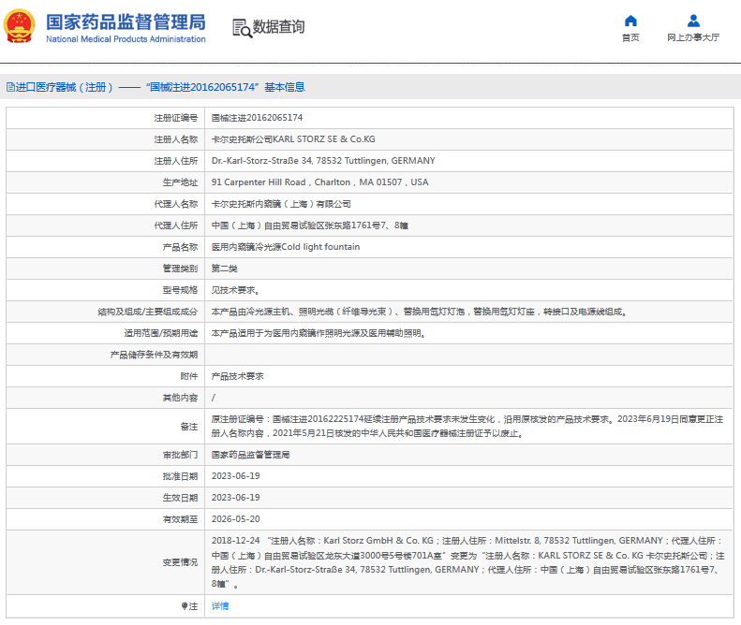Click the 数据查询 magnifier icon
This screenshot has height=625, width=741.
(x=242, y=27)
